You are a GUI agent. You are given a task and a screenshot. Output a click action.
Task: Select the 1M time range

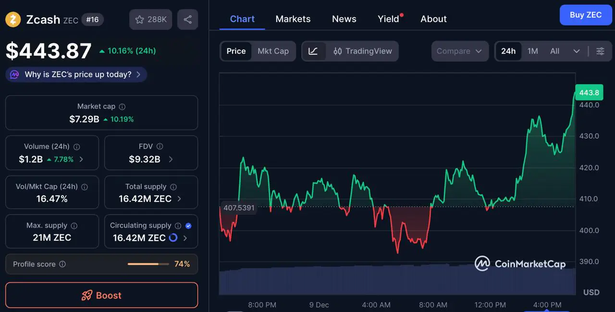tap(532, 51)
